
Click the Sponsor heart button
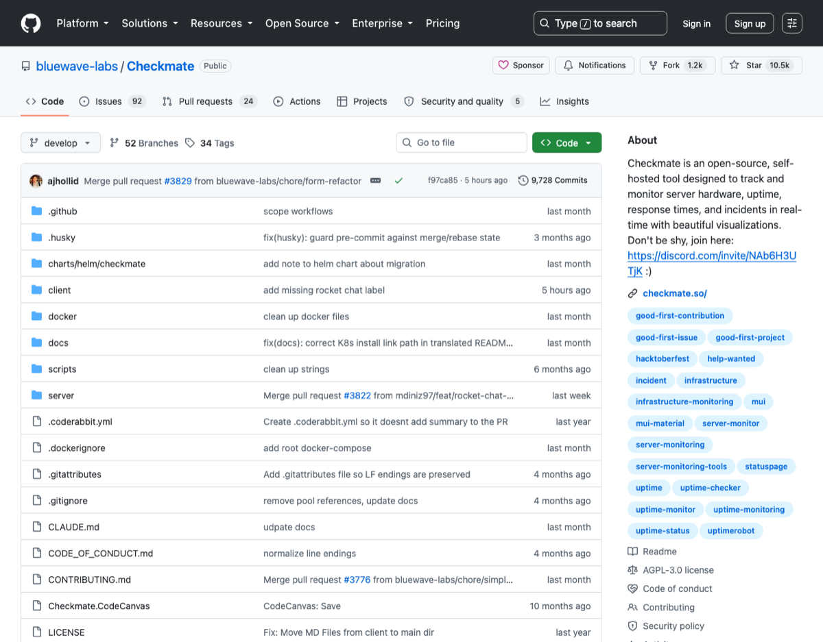pos(521,65)
